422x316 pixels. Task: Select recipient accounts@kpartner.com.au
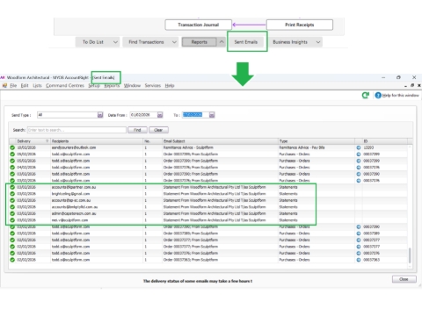tap(74, 187)
